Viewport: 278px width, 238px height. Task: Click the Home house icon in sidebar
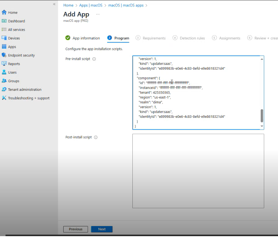(4, 12)
